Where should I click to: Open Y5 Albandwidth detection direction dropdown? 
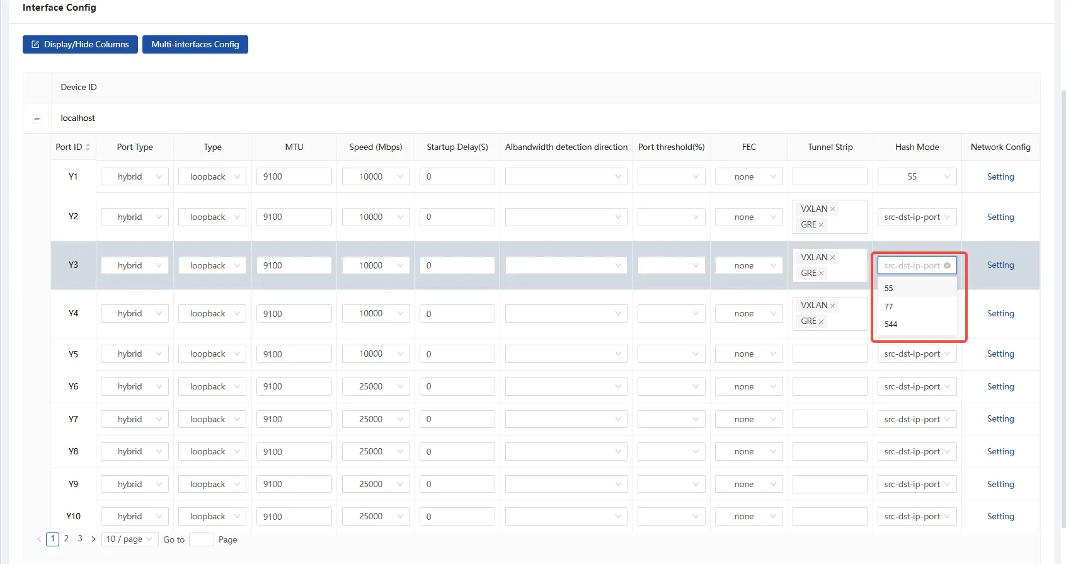tap(566, 354)
